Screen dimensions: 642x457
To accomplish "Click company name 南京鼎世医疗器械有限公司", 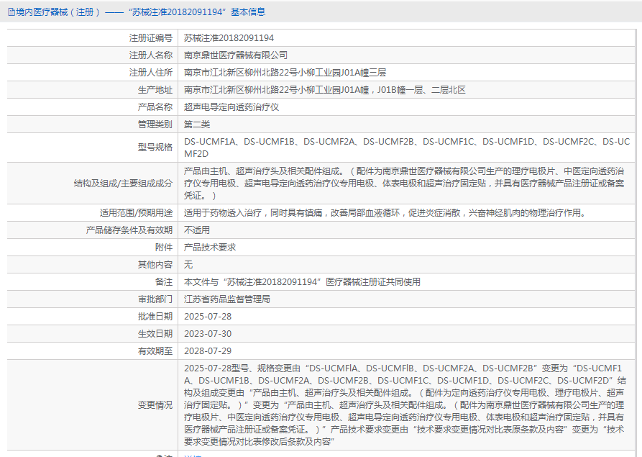I will [235, 55].
